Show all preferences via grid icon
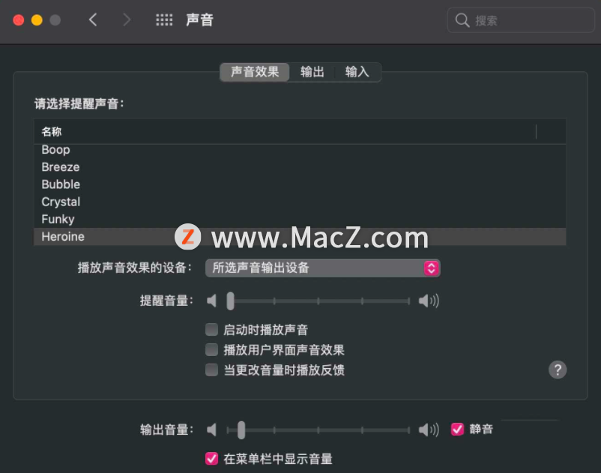Image resolution: width=601 pixels, height=473 pixels. 164,19
